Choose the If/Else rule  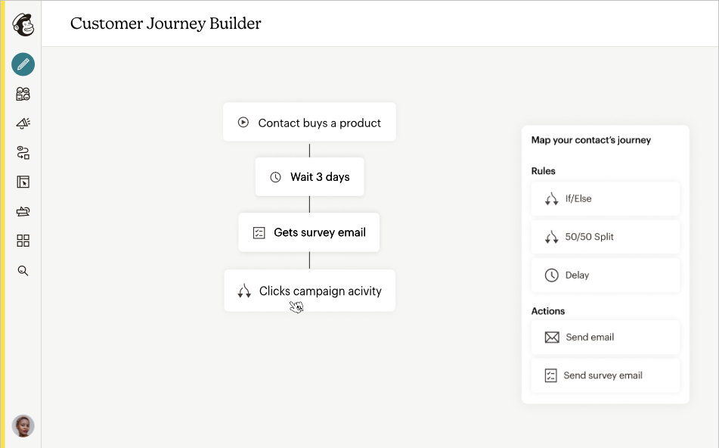tap(606, 199)
